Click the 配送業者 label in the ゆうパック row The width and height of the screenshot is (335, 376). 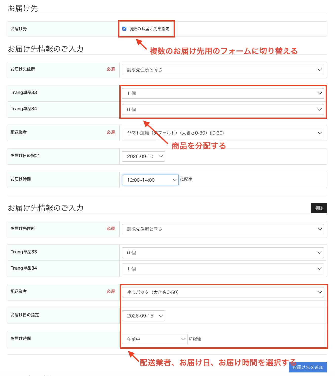pyautogui.click(x=19, y=291)
